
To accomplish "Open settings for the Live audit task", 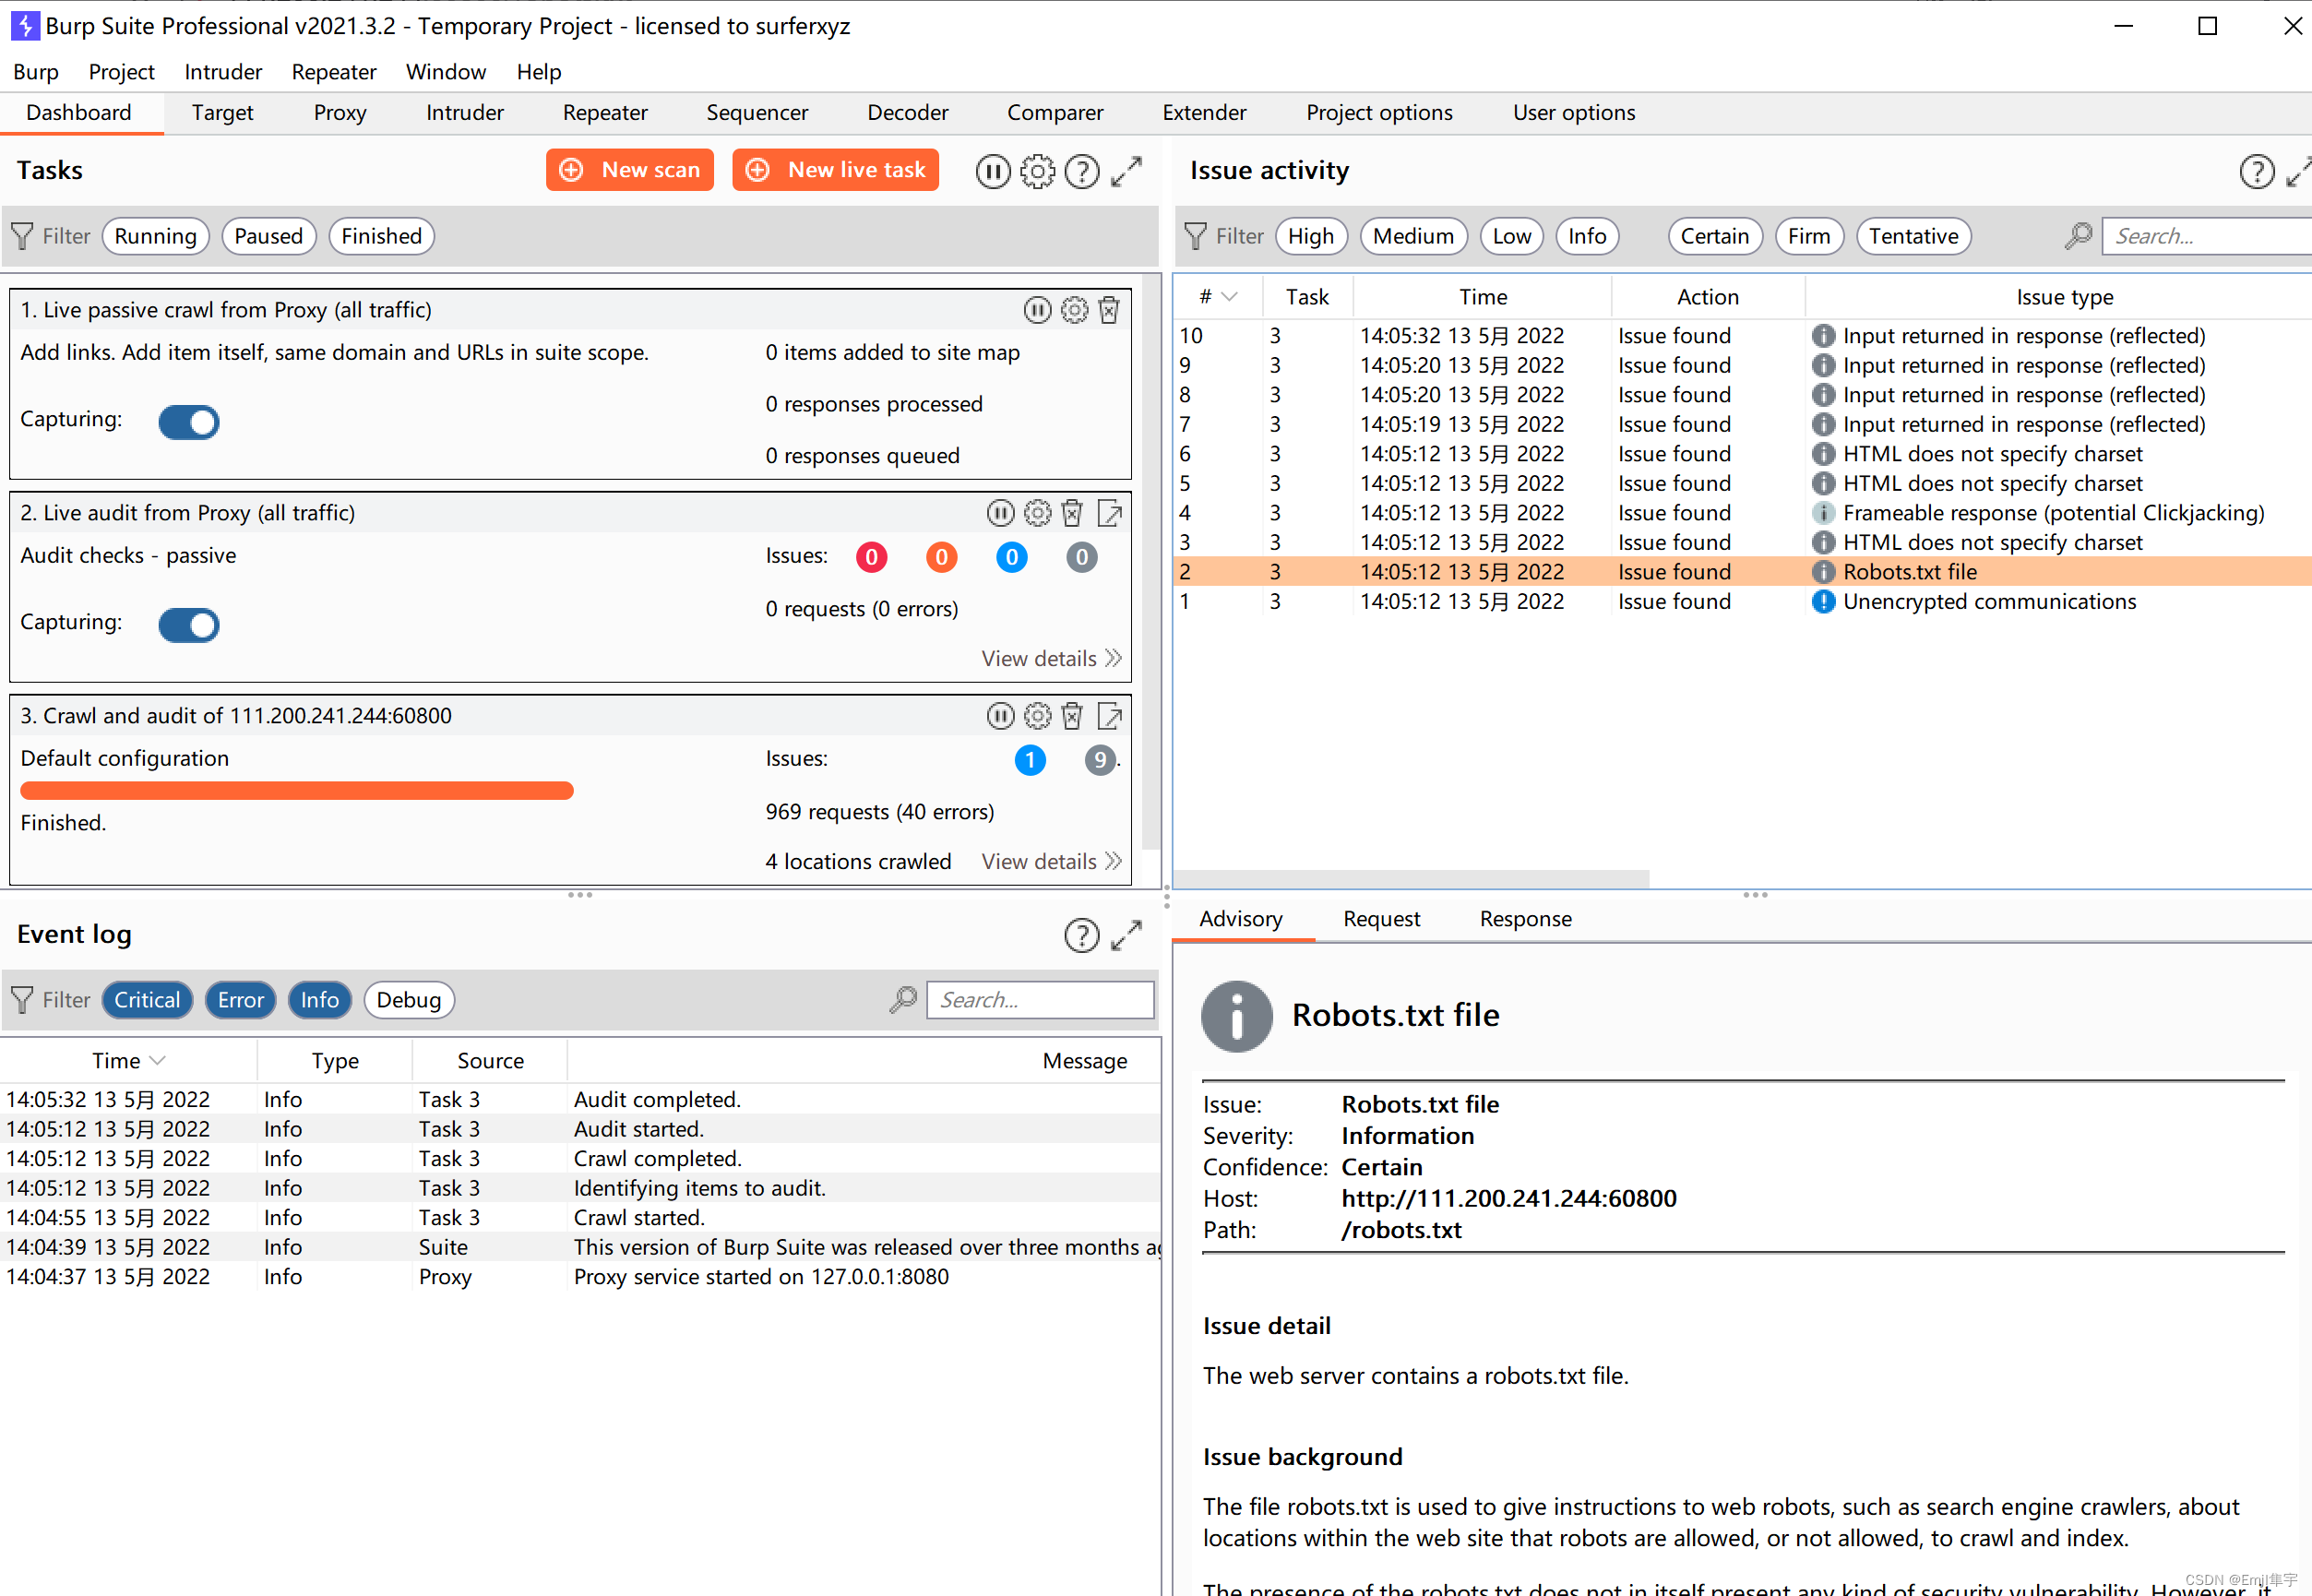I will [1037, 513].
